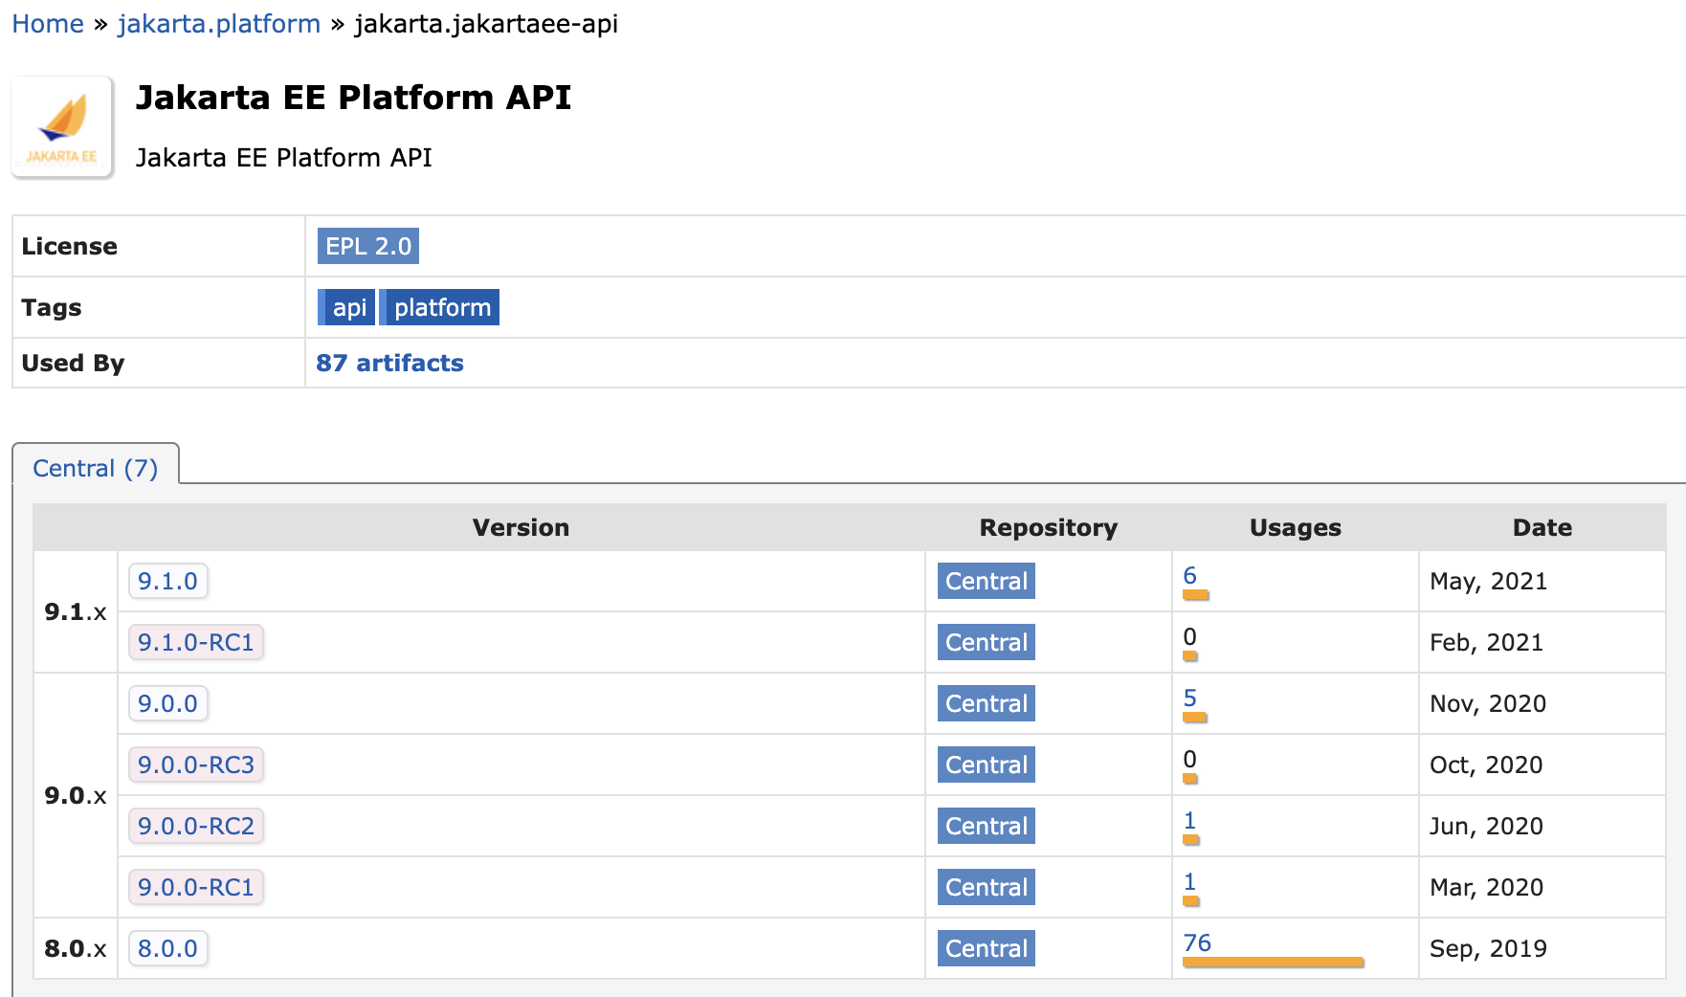Switch to the Central (7) tab
1686x997 pixels.
96,468
